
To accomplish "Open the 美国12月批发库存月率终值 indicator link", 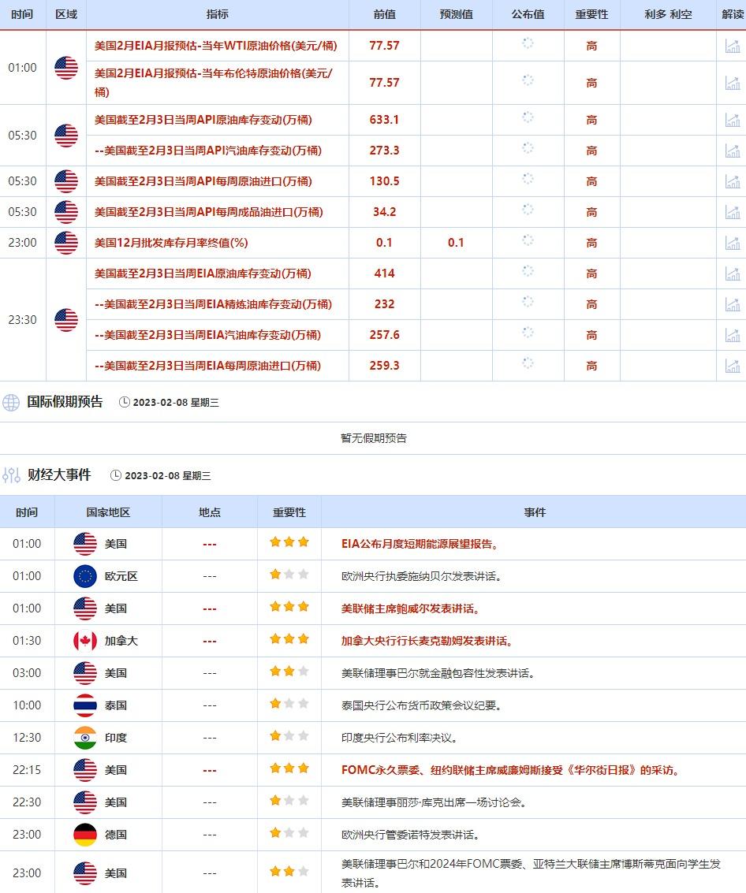I will click(x=170, y=243).
